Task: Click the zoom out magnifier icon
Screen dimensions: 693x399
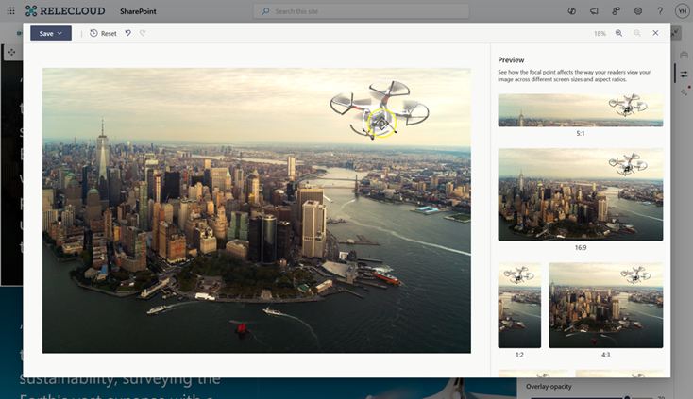Action: 637,33
